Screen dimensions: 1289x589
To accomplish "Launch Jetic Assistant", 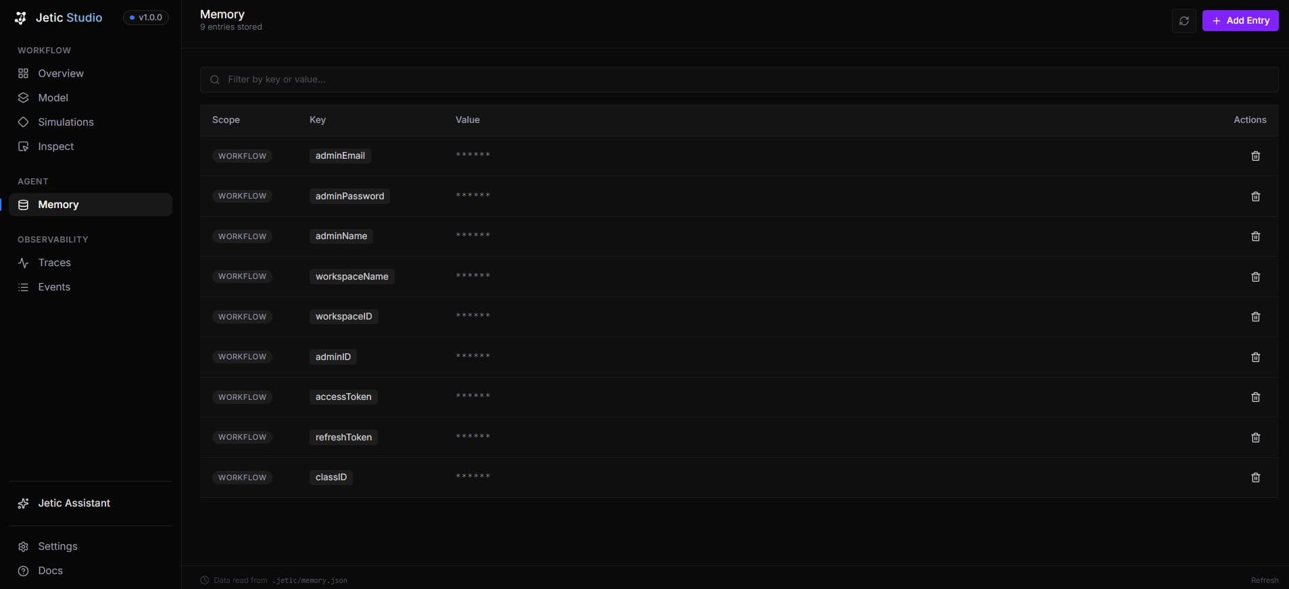I will pos(91,503).
